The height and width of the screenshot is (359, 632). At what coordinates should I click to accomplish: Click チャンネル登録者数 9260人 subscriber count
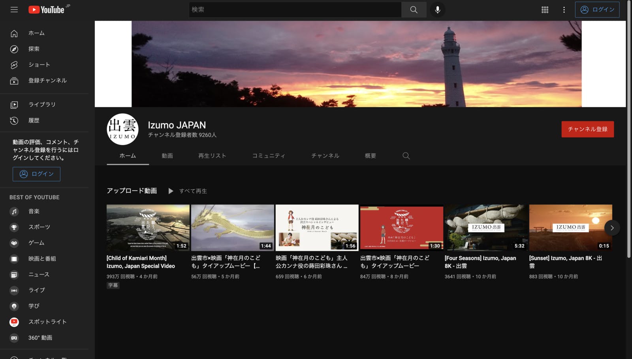point(182,135)
